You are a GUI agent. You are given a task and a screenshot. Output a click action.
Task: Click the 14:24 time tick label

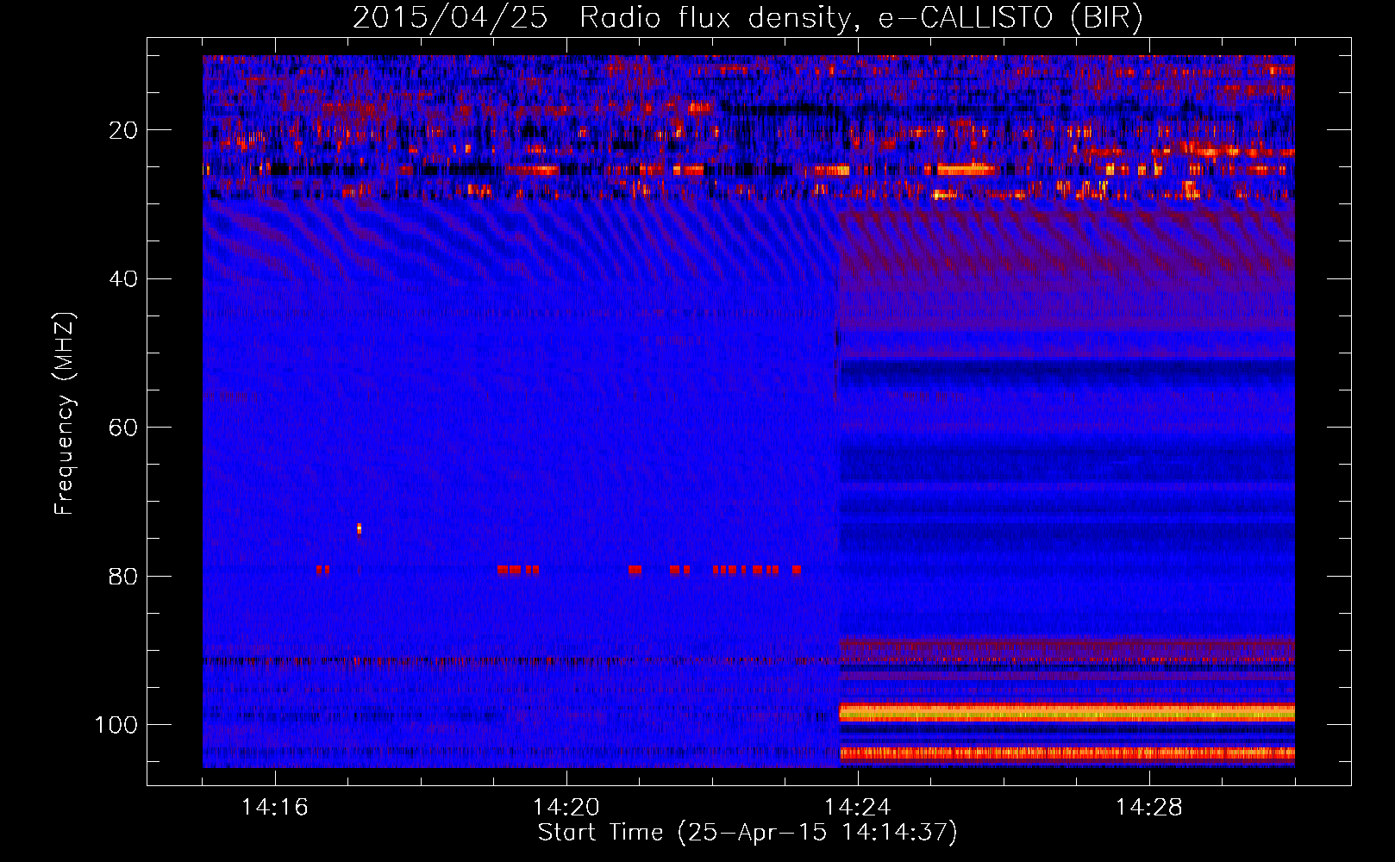tap(858, 807)
